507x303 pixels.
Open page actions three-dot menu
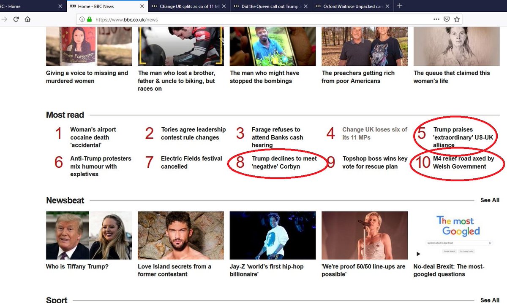pyautogui.click(x=436, y=19)
